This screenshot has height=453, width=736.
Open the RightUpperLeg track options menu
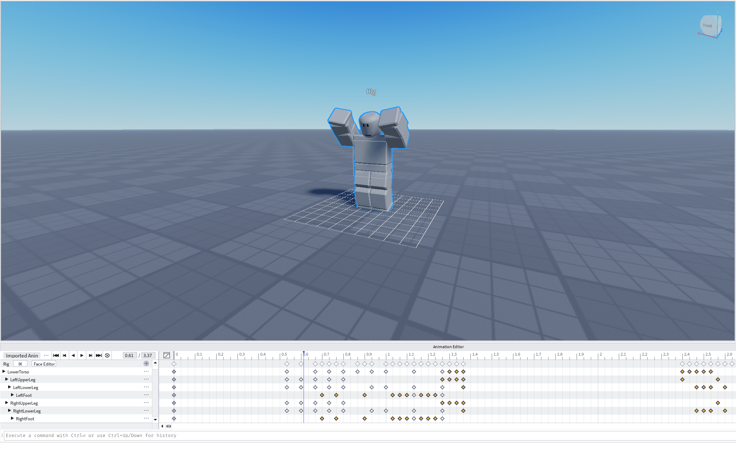point(146,403)
